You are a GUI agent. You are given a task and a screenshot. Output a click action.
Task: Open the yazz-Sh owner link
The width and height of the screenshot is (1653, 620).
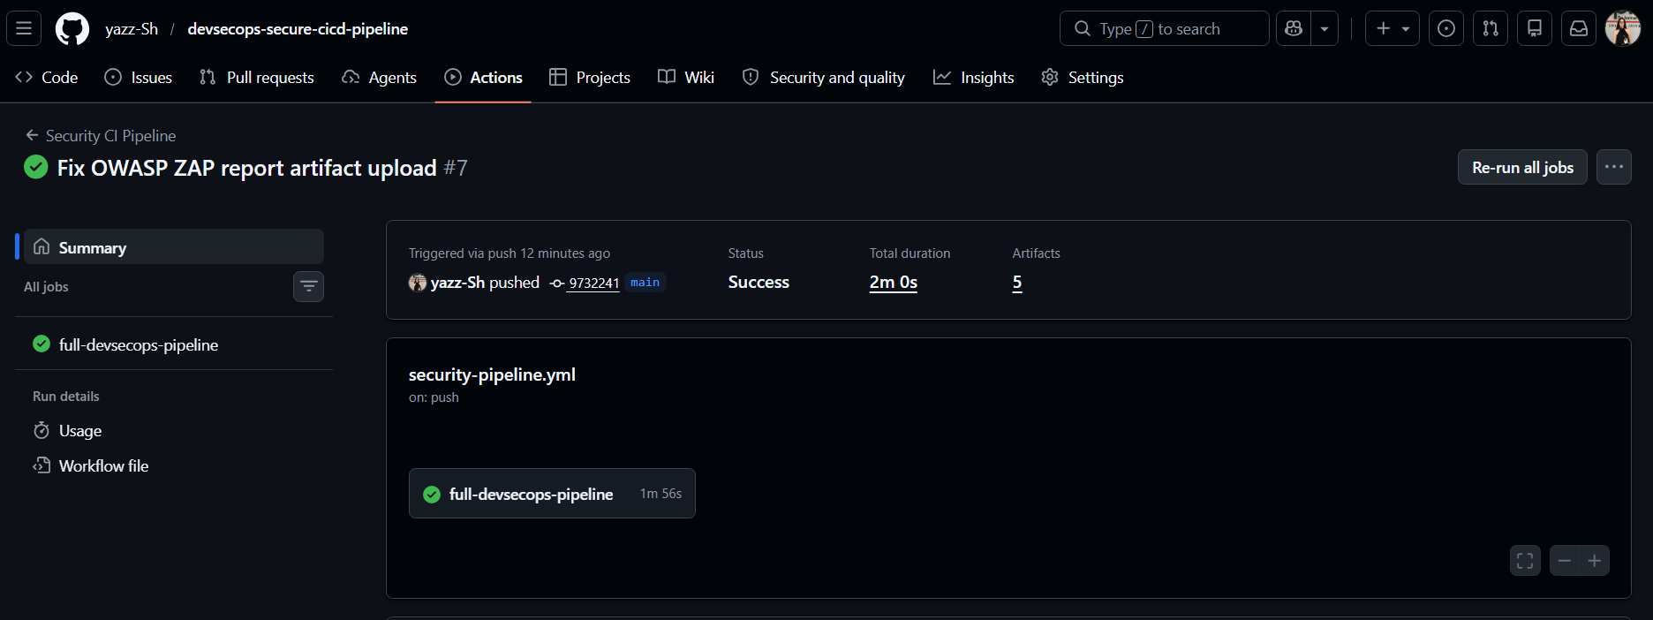tap(132, 28)
